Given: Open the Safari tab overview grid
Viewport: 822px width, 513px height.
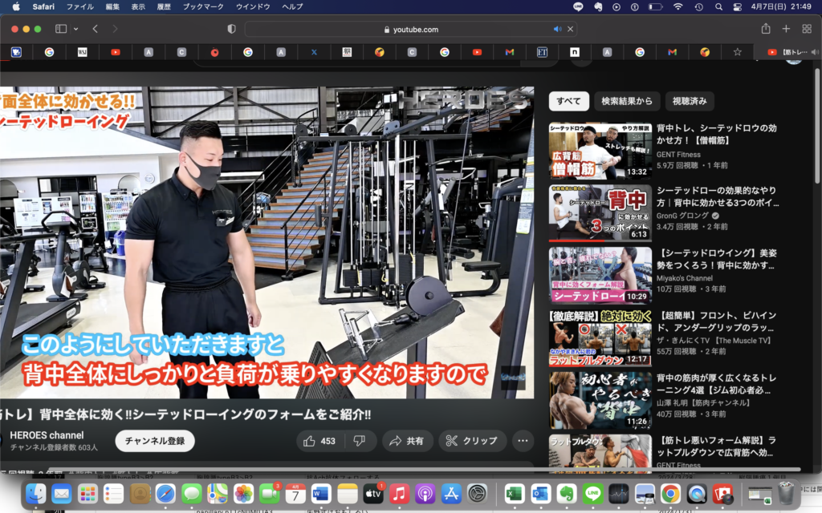Looking at the screenshot, I should coord(807,29).
